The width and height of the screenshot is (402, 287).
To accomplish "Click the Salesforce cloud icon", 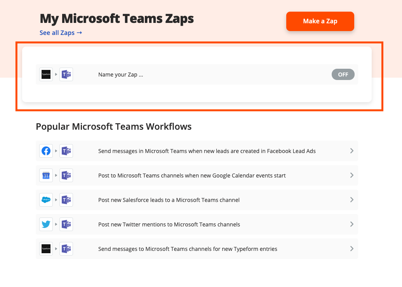I will click(46, 200).
